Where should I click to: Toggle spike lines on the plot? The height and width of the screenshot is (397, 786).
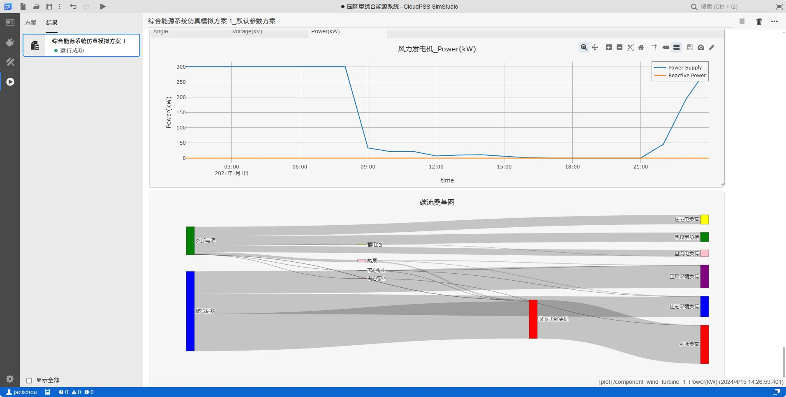pos(654,47)
